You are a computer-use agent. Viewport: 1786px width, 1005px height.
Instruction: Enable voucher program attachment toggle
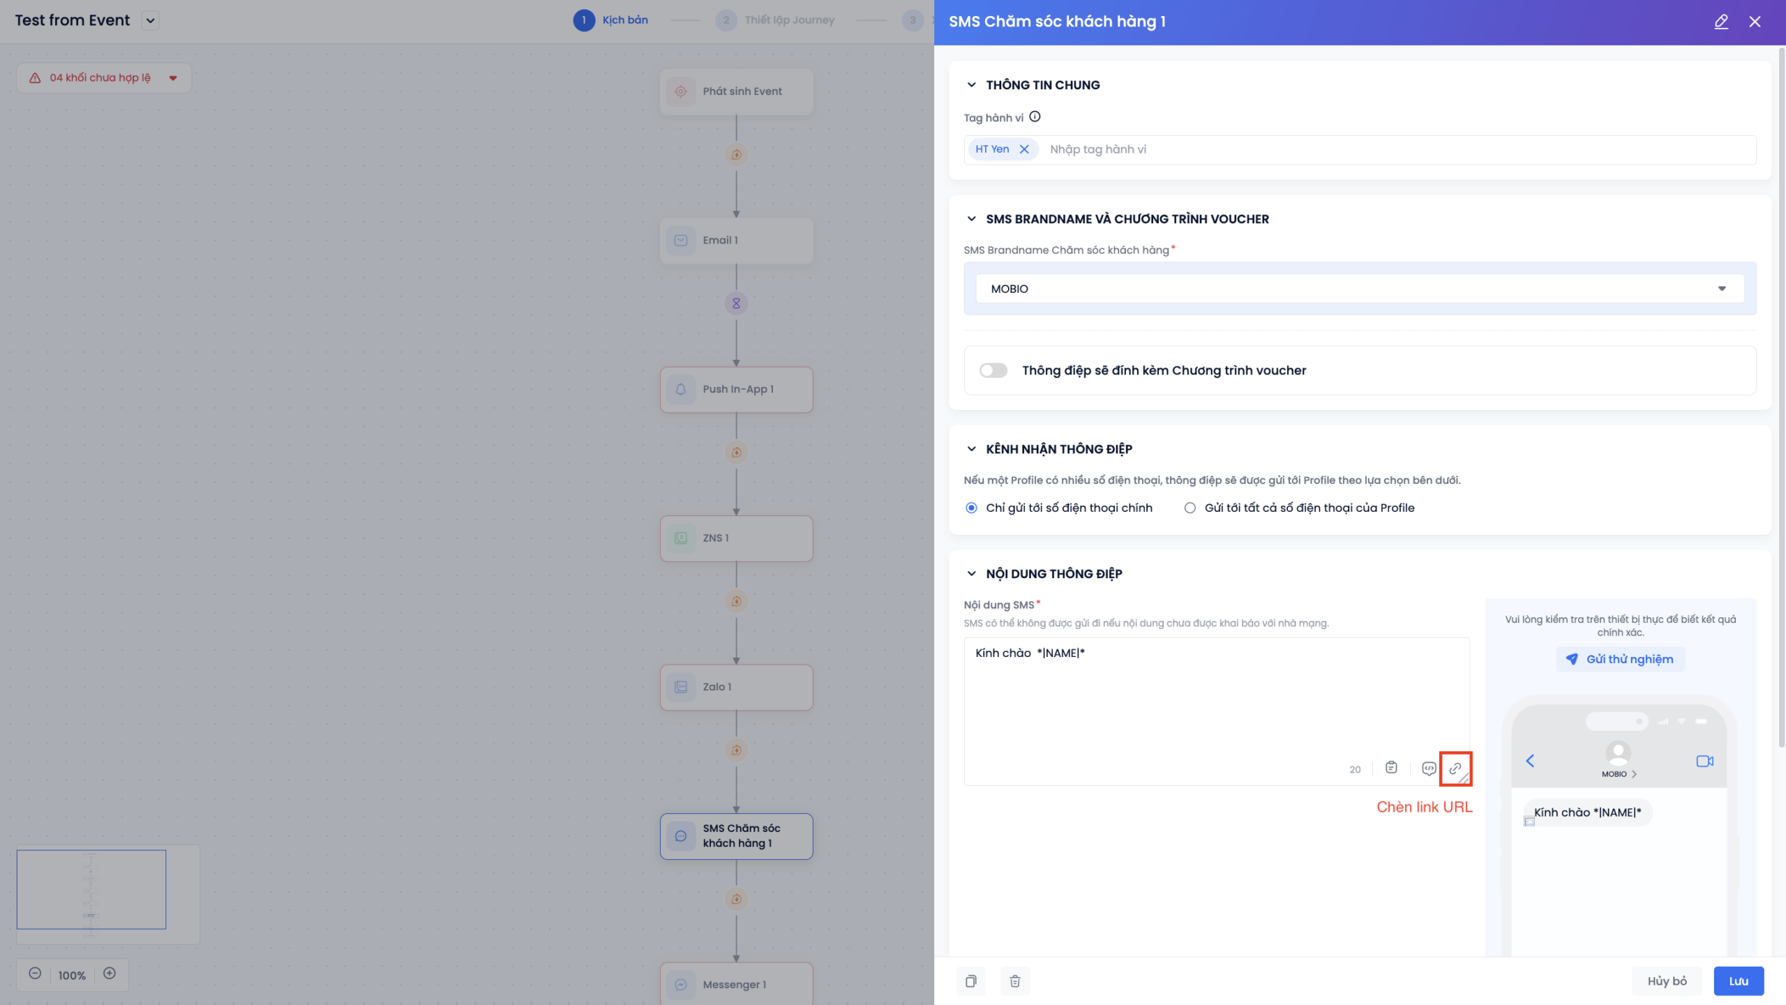(x=993, y=370)
